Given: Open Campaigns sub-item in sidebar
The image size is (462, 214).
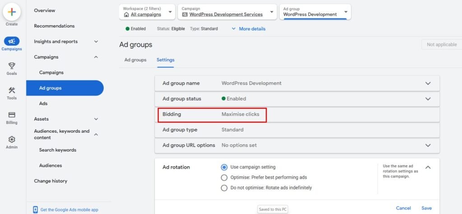Looking at the screenshot, I should point(51,73).
